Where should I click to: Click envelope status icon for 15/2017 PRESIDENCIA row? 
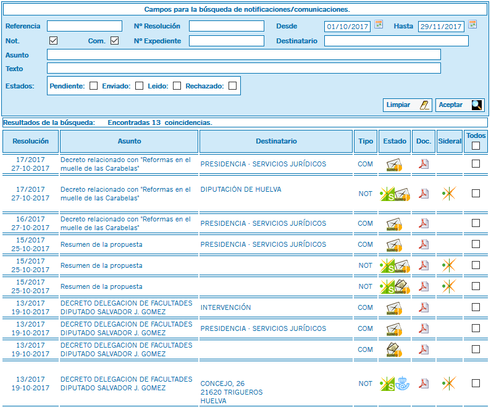tap(394, 245)
